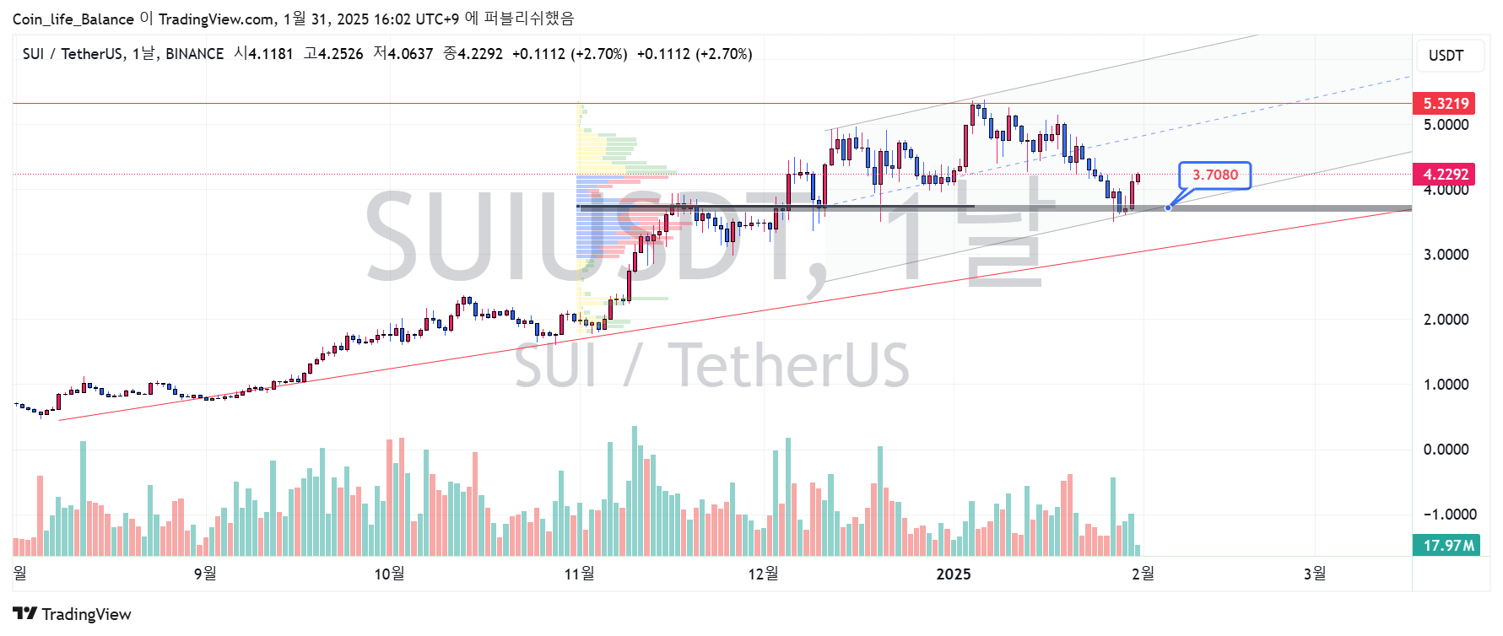Click the red 5.3219 price label

click(1446, 104)
